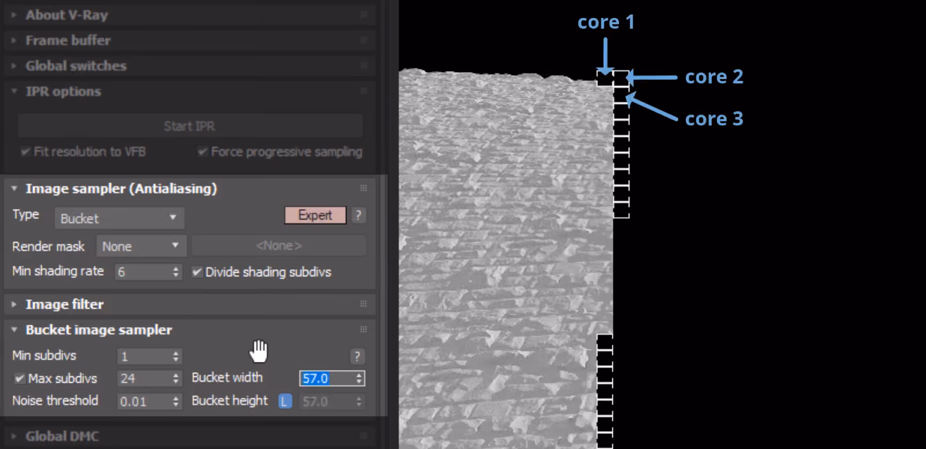Click the Min shading rate field
The width and height of the screenshot is (926, 449).
142,272
